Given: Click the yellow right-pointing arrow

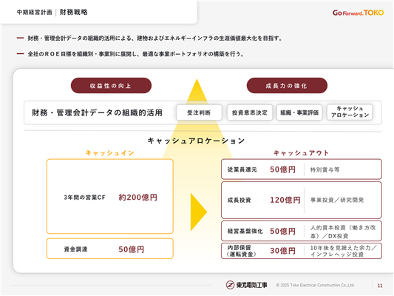Looking at the screenshot, I should click(199, 212).
